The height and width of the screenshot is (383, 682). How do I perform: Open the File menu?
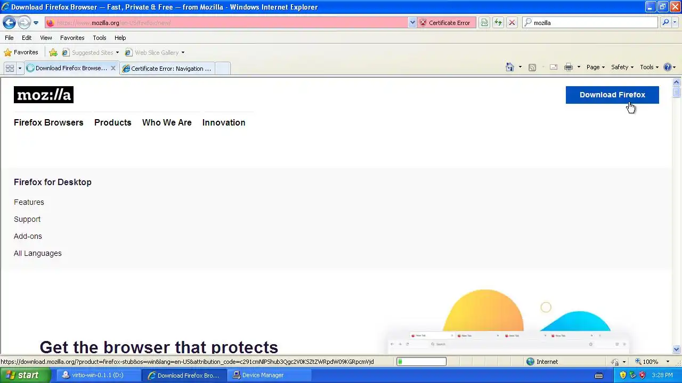tap(9, 38)
